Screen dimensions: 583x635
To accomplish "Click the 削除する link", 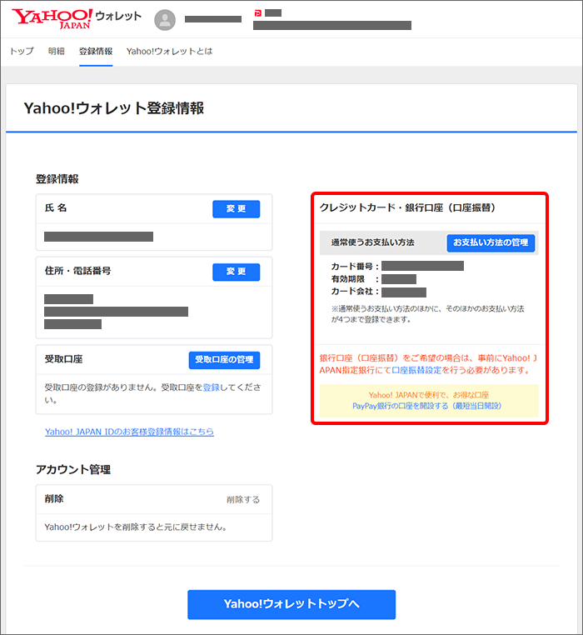I will [243, 500].
